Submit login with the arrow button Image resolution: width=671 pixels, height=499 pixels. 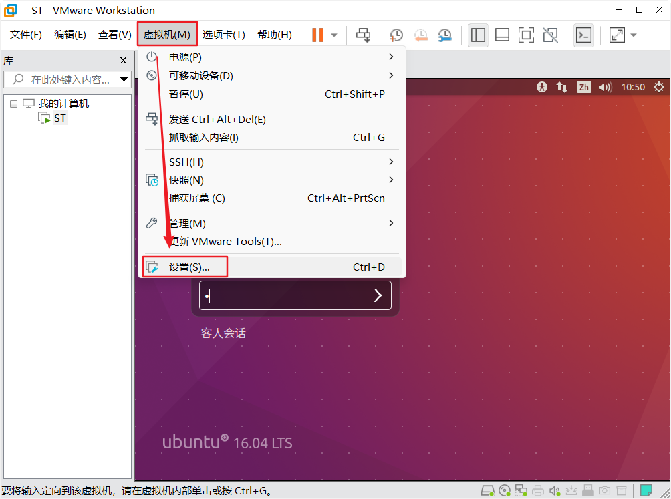[x=378, y=295]
